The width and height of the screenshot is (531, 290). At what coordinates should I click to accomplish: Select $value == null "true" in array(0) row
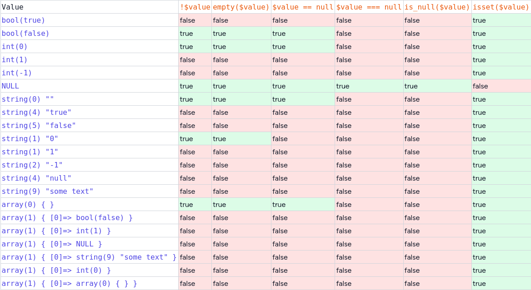click(303, 205)
